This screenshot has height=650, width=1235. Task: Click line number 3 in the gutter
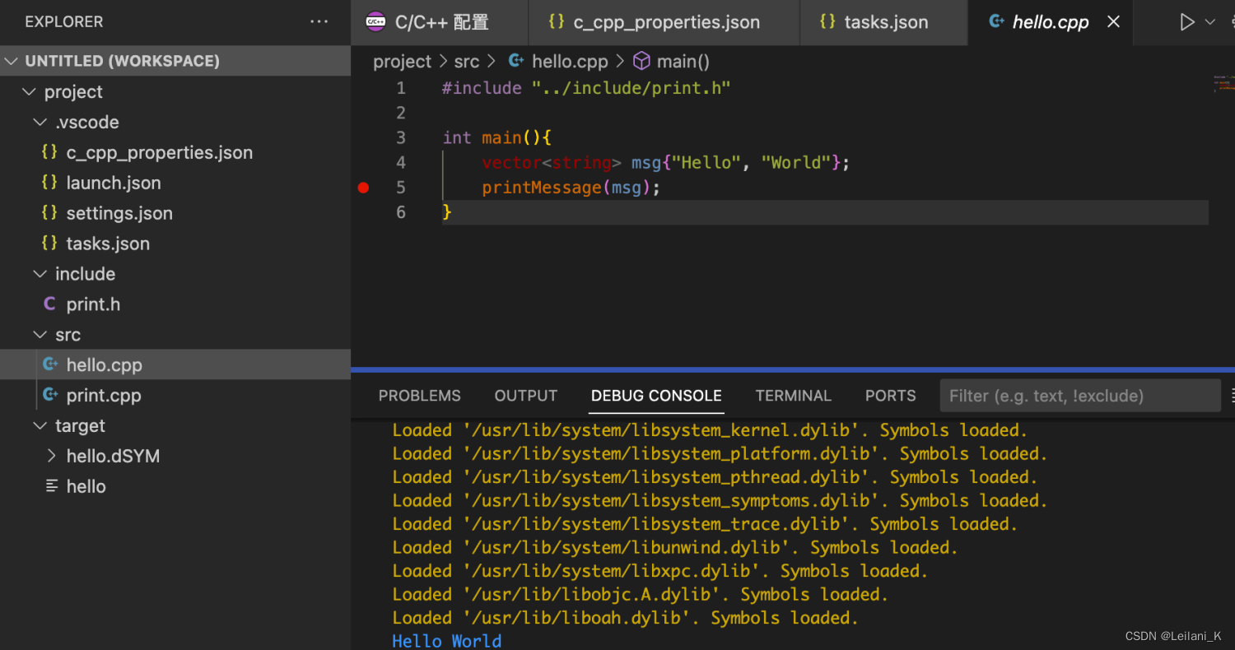[x=401, y=137]
